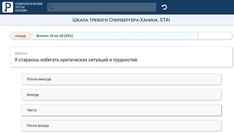Pick the answer Часто
234x134 pixels.
[x=121, y=110]
